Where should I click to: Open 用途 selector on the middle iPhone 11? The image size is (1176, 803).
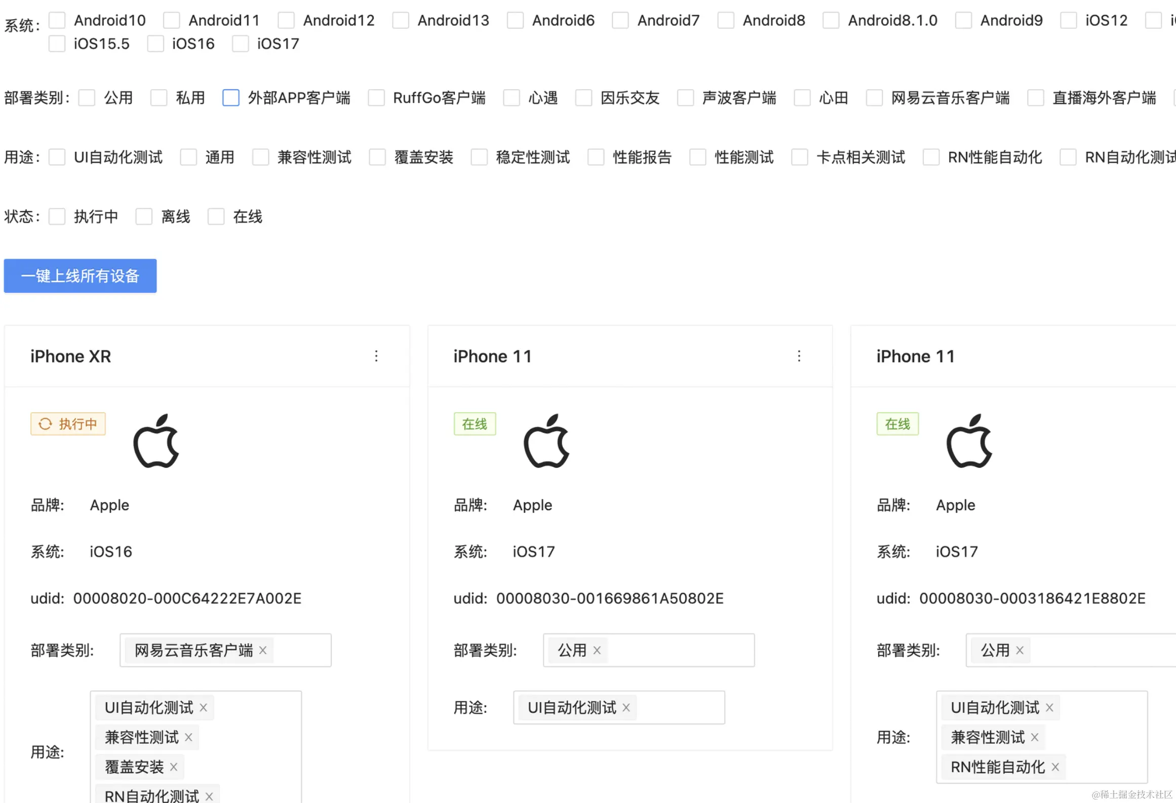click(679, 707)
